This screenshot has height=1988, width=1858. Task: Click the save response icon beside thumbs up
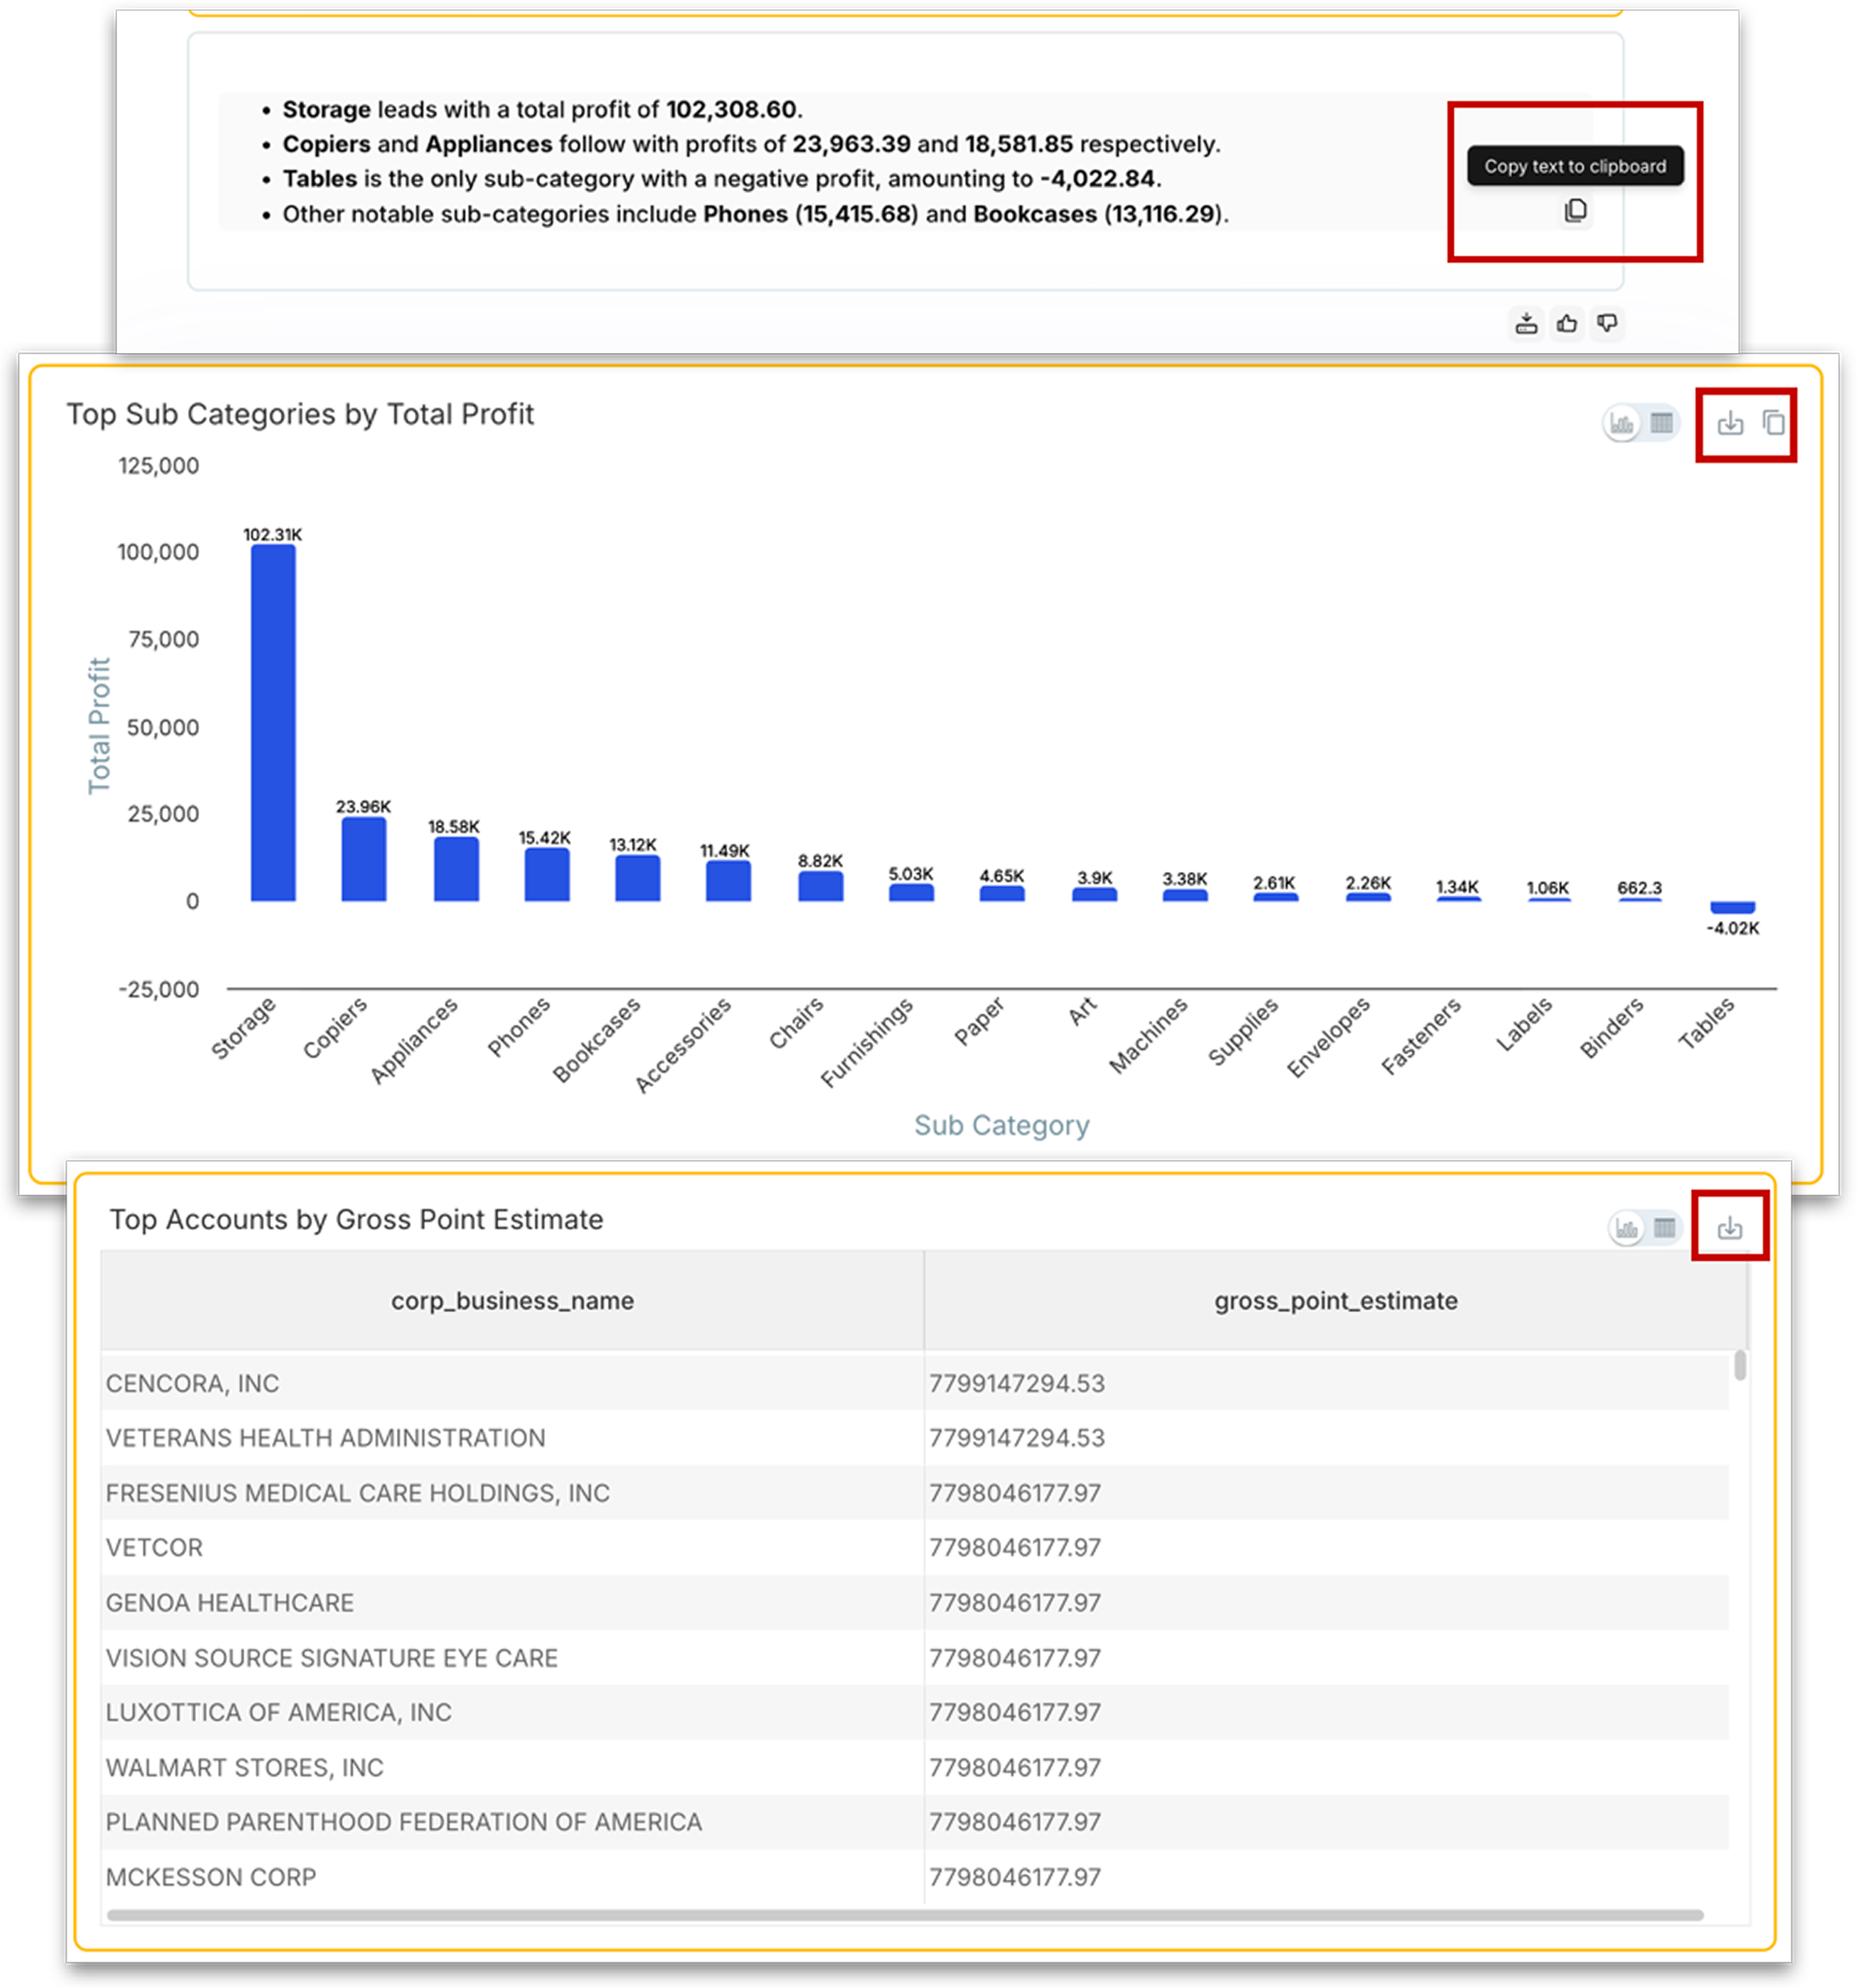coord(1526,323)
